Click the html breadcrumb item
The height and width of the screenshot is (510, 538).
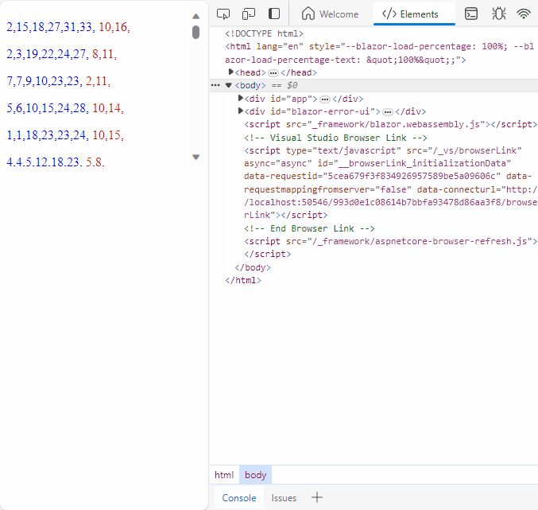[x=224, y=475]
